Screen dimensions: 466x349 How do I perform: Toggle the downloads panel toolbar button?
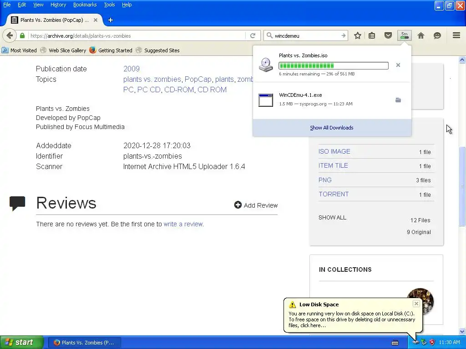[405, 35]
